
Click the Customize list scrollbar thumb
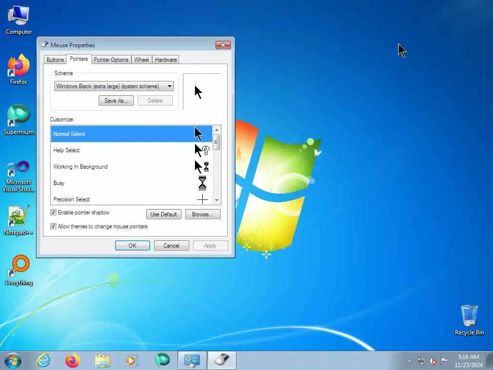coord(217,142)
